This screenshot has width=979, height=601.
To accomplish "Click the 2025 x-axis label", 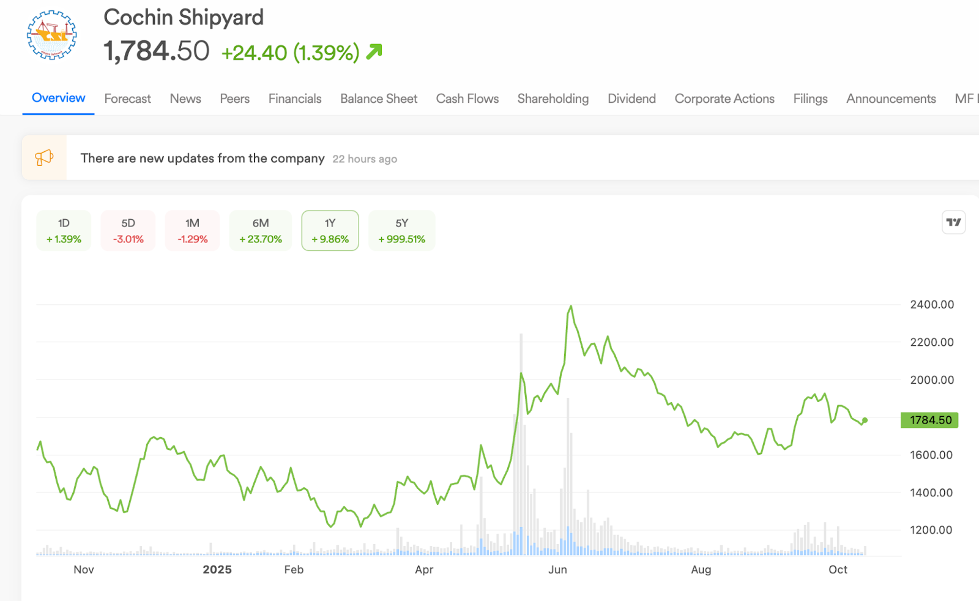I will pyautogui.click(x=217, y=570).
